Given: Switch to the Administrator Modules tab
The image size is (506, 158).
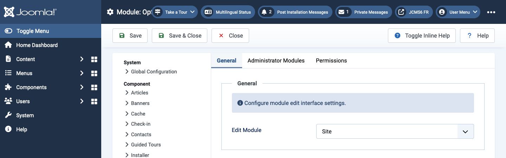Looking at the screenshot, I should tap(276, 60).
